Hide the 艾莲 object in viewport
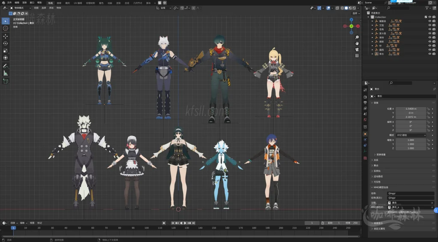 [x=429, y=25]
